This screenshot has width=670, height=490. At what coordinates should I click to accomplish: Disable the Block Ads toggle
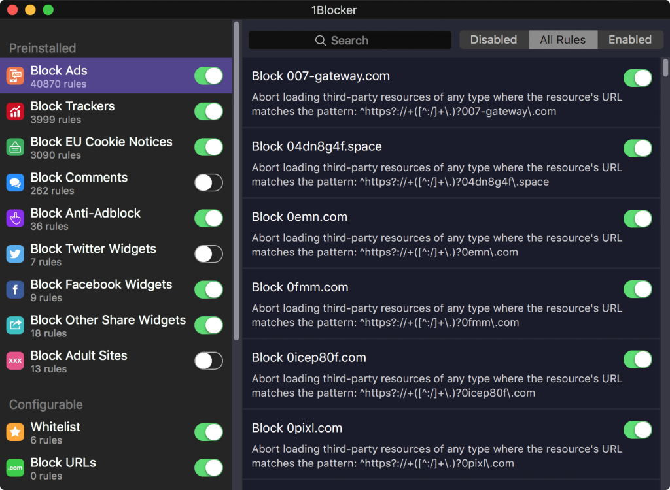point(208,76)
